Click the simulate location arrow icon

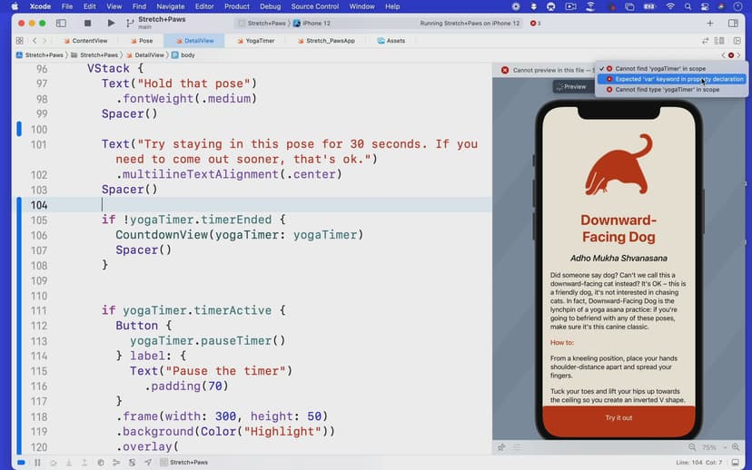(147, 462)
